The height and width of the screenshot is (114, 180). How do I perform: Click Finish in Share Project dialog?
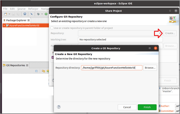tap(168, 81)
